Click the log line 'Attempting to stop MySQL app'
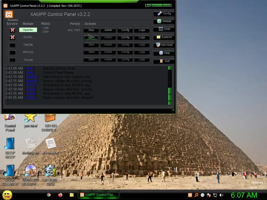Screen dimensions: 267x200 66,93
